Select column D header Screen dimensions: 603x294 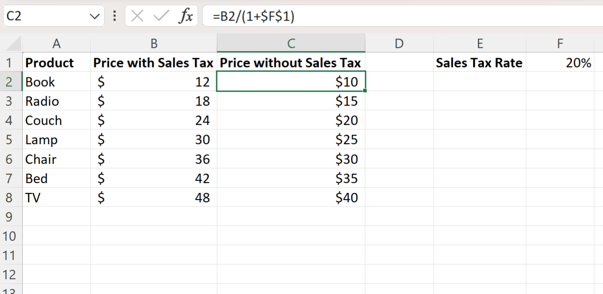[399, 43]
